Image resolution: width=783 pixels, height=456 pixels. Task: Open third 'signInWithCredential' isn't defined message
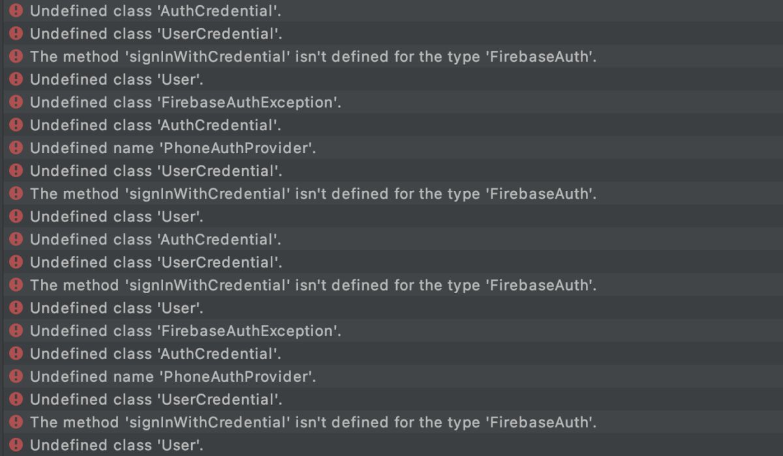(x=313, y=285)
